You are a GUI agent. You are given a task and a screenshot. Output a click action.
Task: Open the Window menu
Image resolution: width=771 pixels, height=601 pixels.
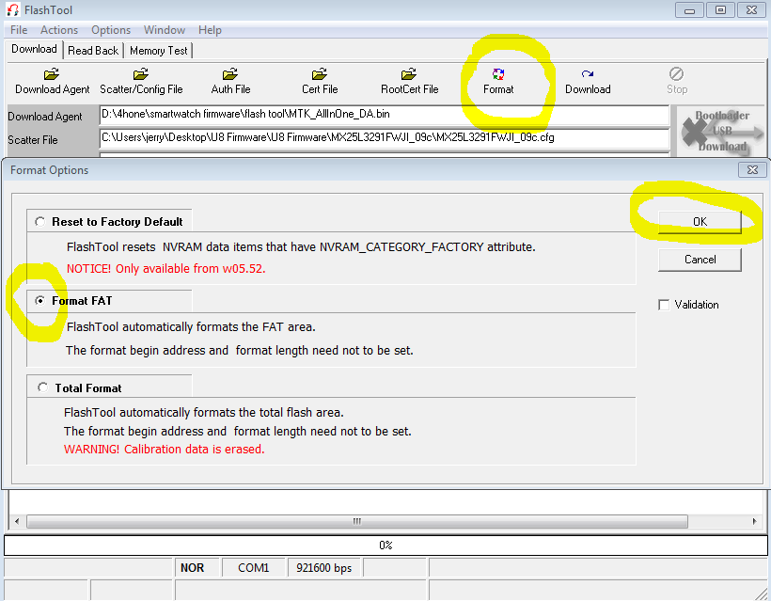[x=165, y=30]
